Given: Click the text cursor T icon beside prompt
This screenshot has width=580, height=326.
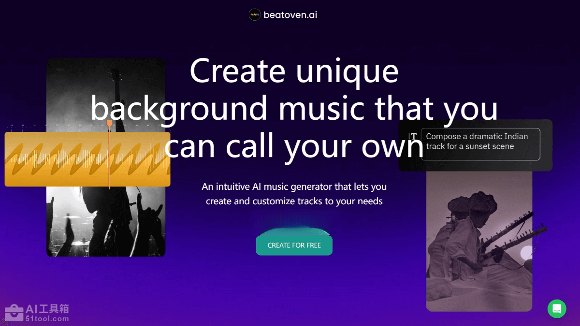Looking at the screenshot, I should tap(413, 137).
